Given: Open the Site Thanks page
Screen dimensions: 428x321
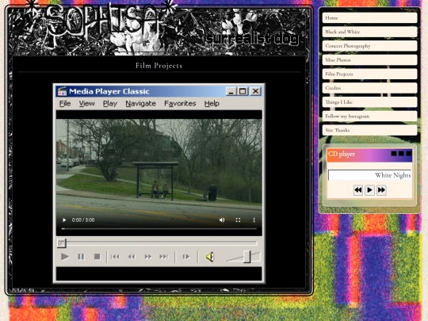Looking at the screenshot, I should (x=369, y=130).
